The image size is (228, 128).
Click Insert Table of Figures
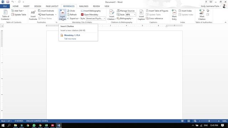[x=157, y=11]
